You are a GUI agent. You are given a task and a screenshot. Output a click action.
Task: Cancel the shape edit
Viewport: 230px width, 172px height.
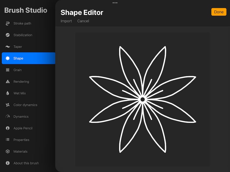click(x=83, y=21)
